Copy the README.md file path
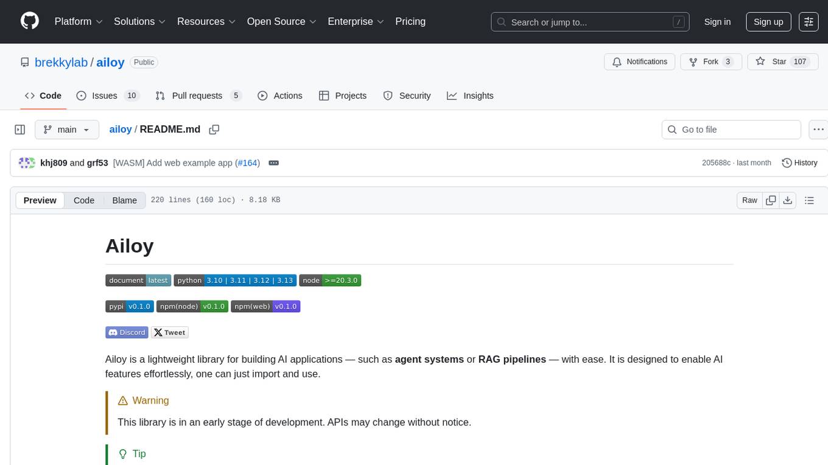828x465 pixels. [214, 129]
